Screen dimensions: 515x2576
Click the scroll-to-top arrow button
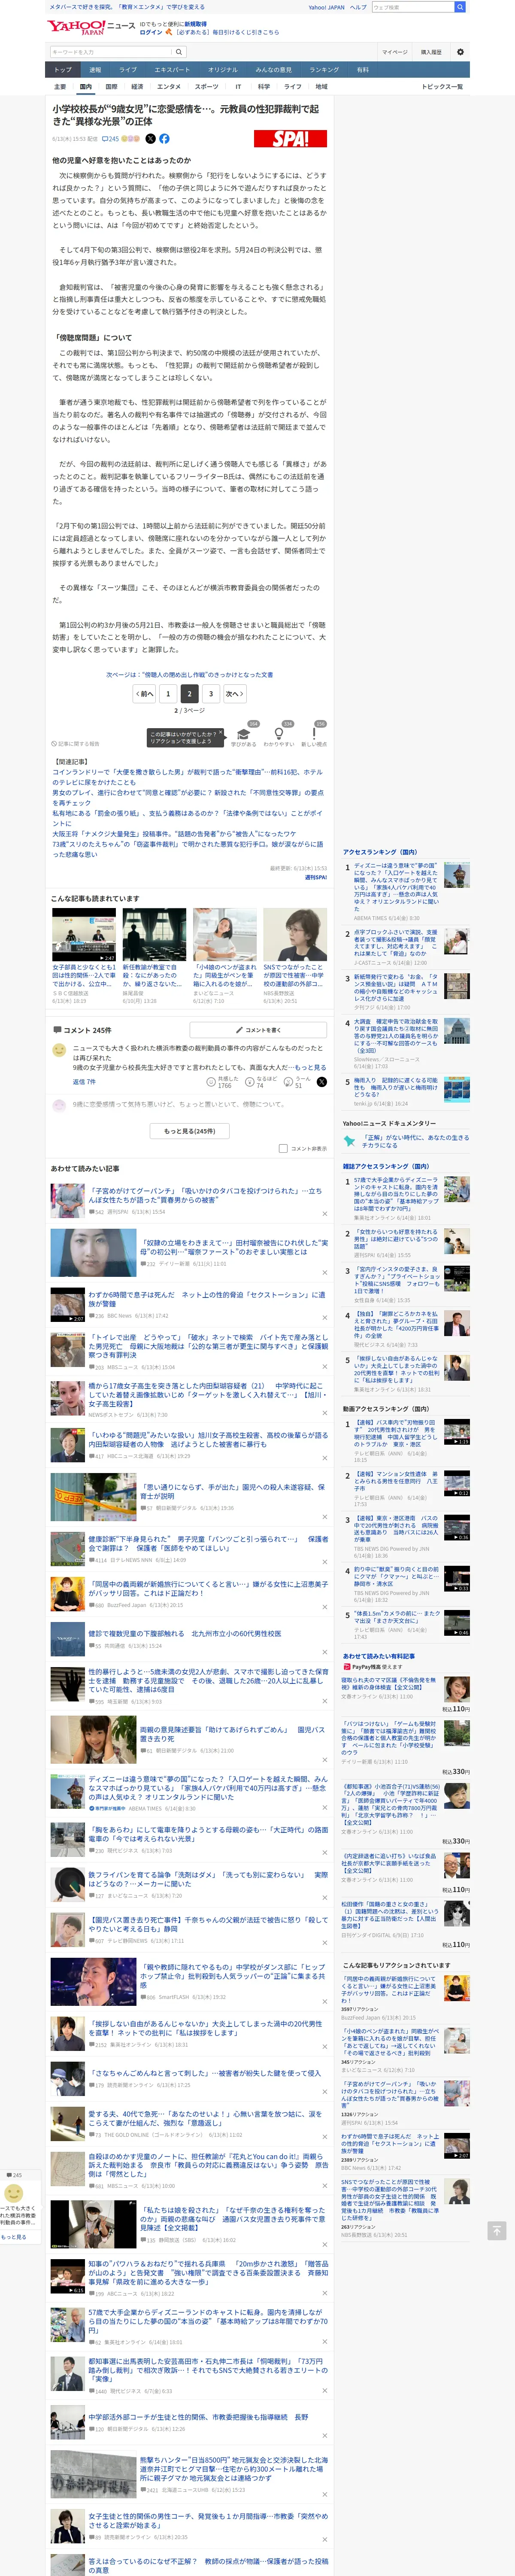point(496,2231)
